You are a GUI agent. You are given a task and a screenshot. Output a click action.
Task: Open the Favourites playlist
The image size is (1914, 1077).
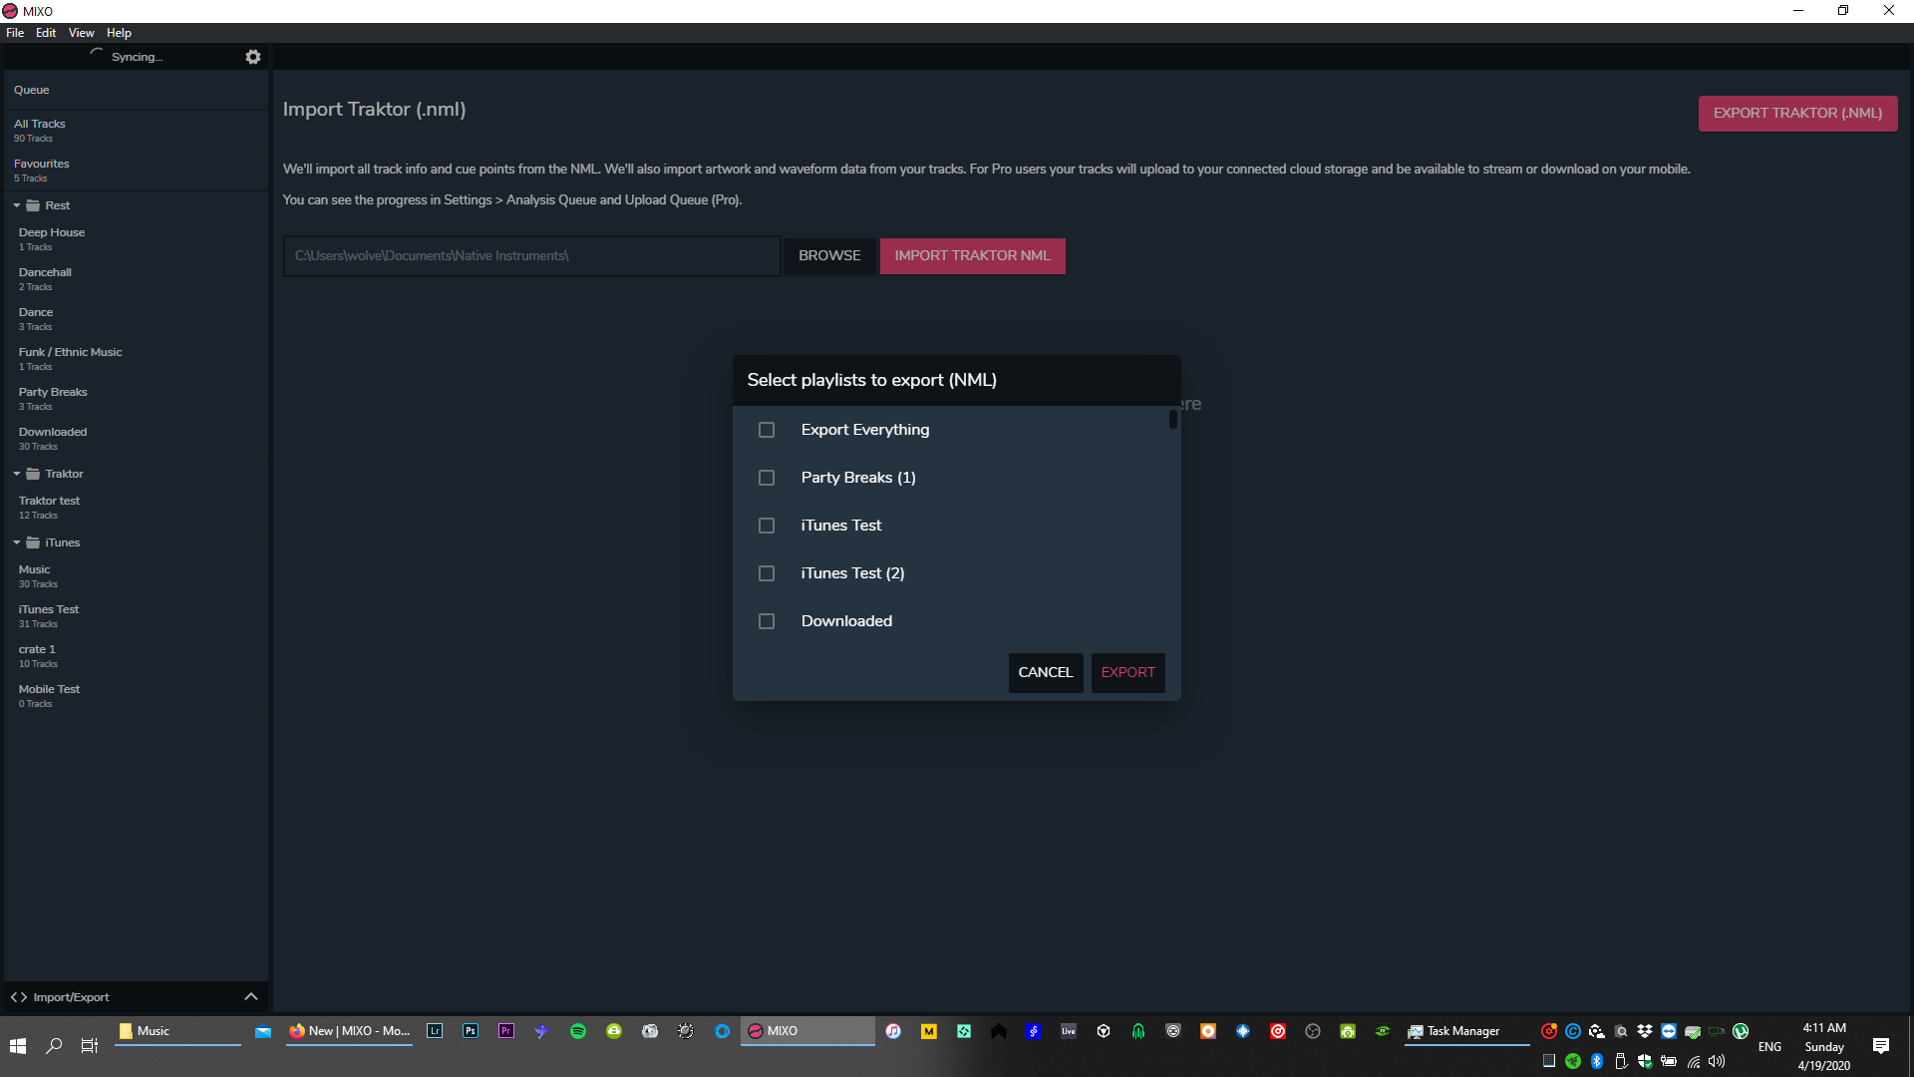click(137, 171)
